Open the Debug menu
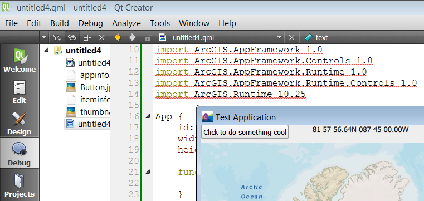 tap(91, 23)
